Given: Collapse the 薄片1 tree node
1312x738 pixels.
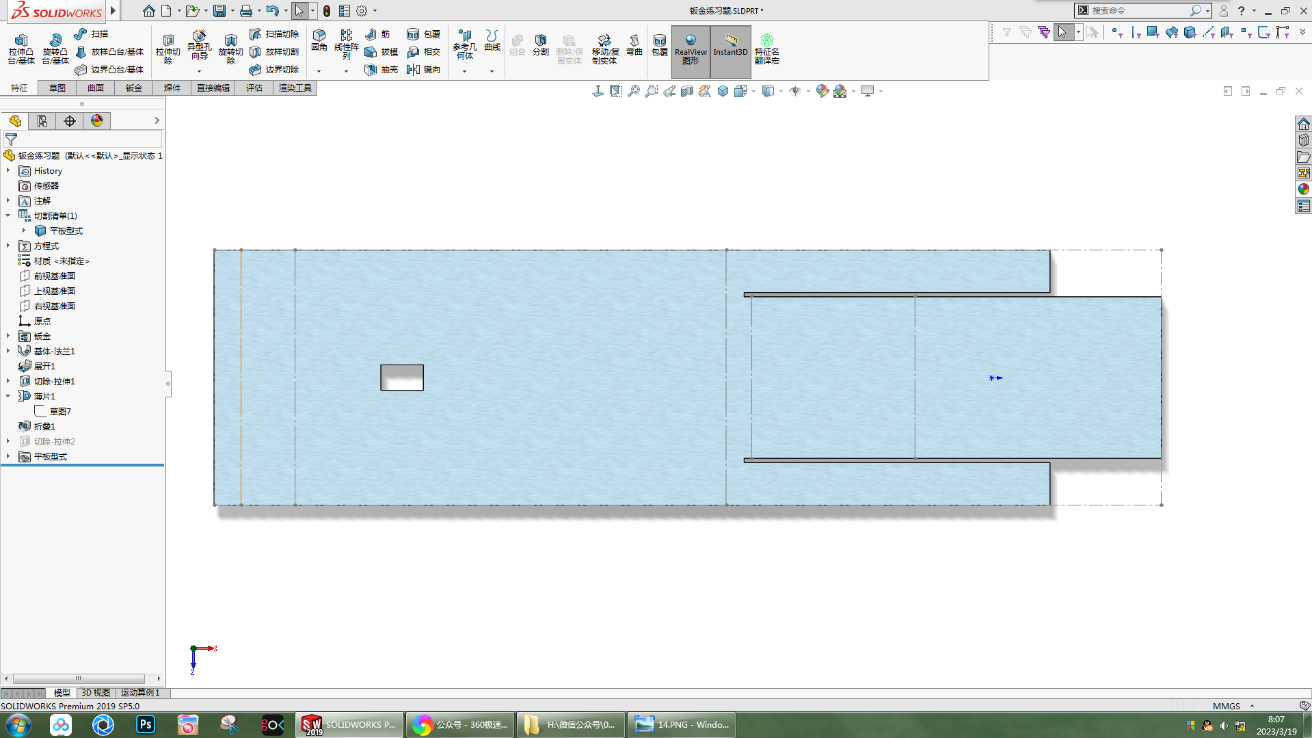Looking at the screenshot, I should 8,396.
